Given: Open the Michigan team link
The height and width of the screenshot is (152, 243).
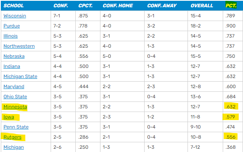Looking at the screenshot, I should (14, 147).
